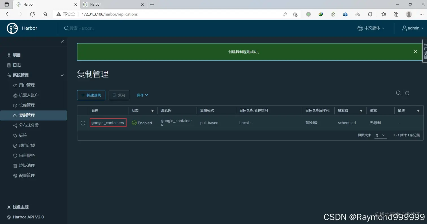Open 垃圾清理 page
This screenshot has height=224, width=427.
pyautogui.click(x=27, y=165)
